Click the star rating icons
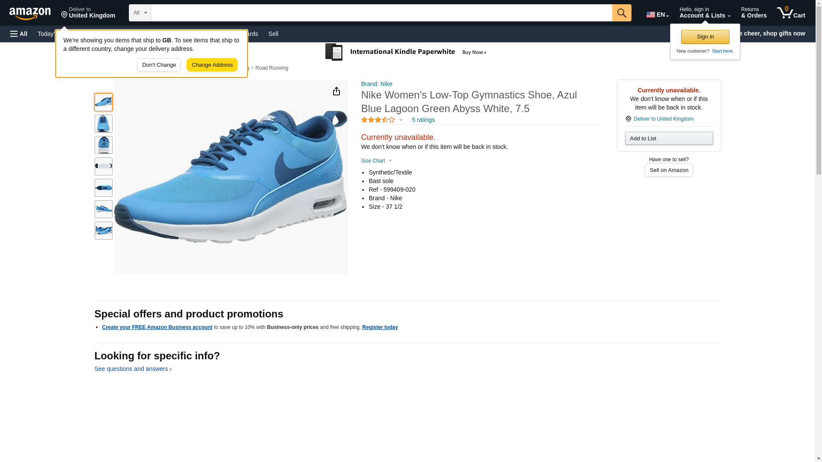 click(x=378, y=120)
